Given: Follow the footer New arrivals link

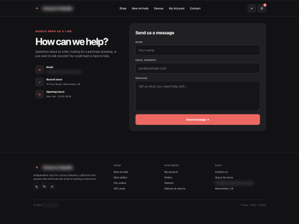Looking at the screenshot, I should click(121, 172).
